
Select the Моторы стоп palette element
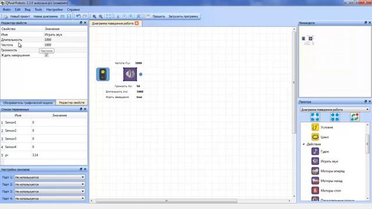pyautogui.click(x=326, y=190)
